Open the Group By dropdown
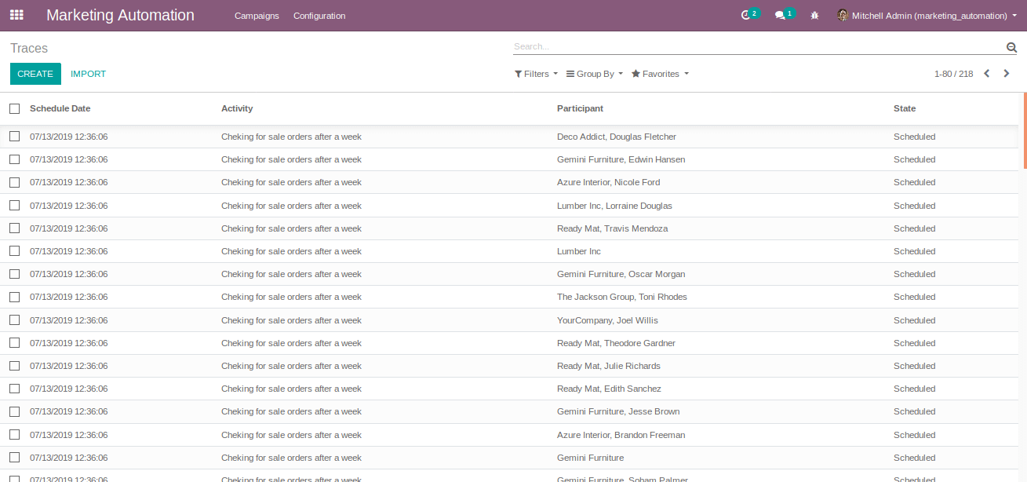 click(x=594, y=74)
